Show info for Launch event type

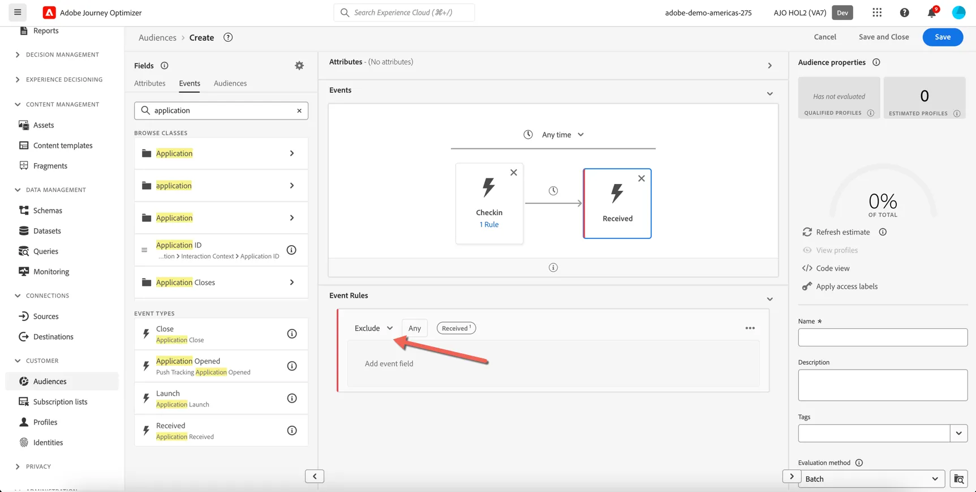point(292,398)
